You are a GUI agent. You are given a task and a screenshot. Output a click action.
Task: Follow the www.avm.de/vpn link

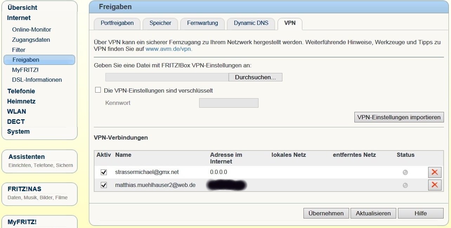tap(169, 49)
